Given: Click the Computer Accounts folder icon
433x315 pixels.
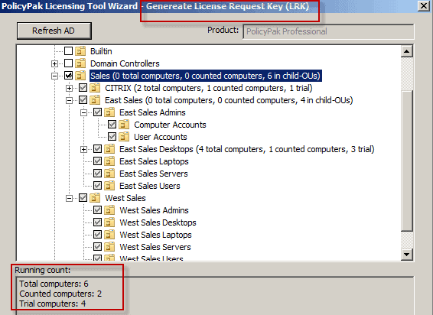Looking at the screenshot, I should point(124,125).
